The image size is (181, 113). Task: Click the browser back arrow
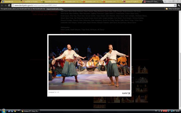click(x=2, y=5)
